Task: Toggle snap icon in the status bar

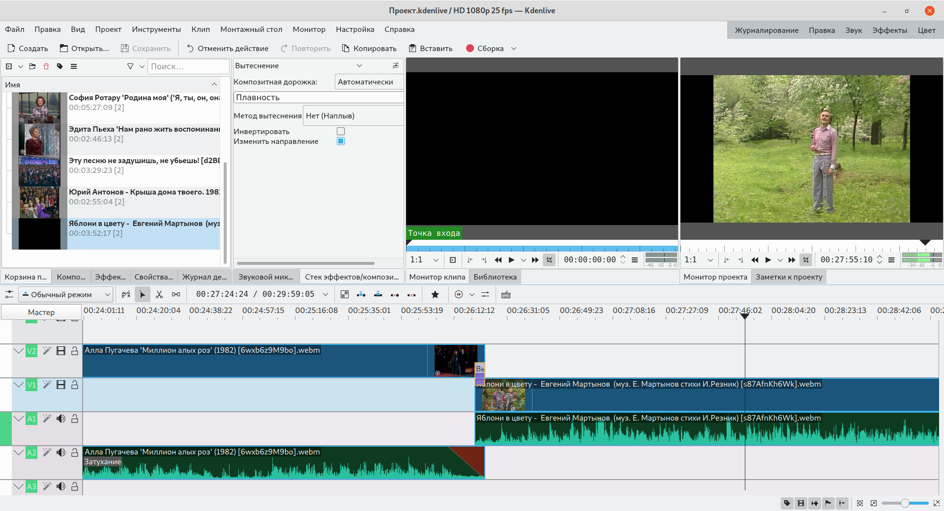Action: [x=842, y=503]
